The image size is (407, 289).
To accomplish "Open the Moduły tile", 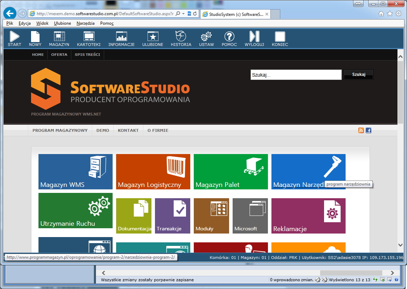I will pyautogui.click(x=211, y=216).
